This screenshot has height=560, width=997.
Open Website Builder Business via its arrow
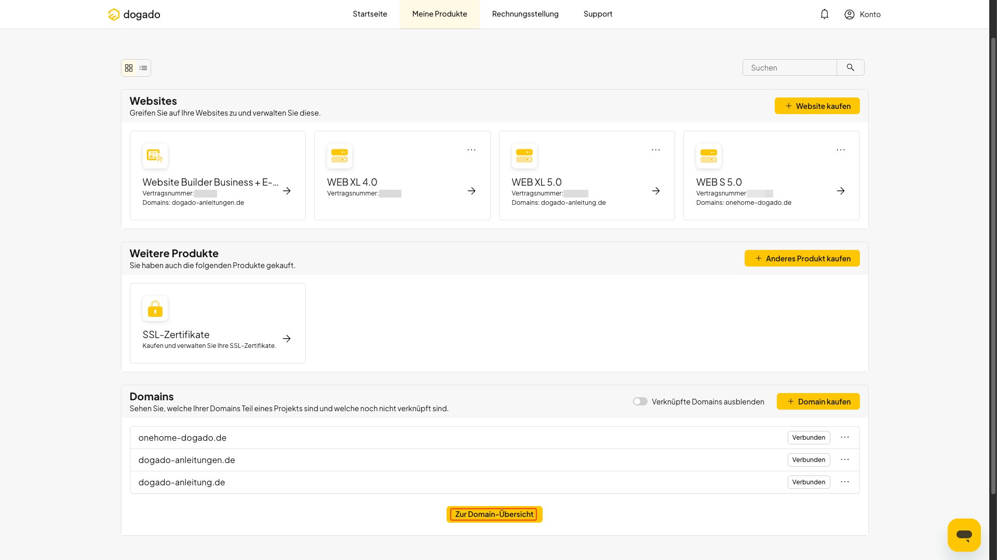[x=287, y=191]
